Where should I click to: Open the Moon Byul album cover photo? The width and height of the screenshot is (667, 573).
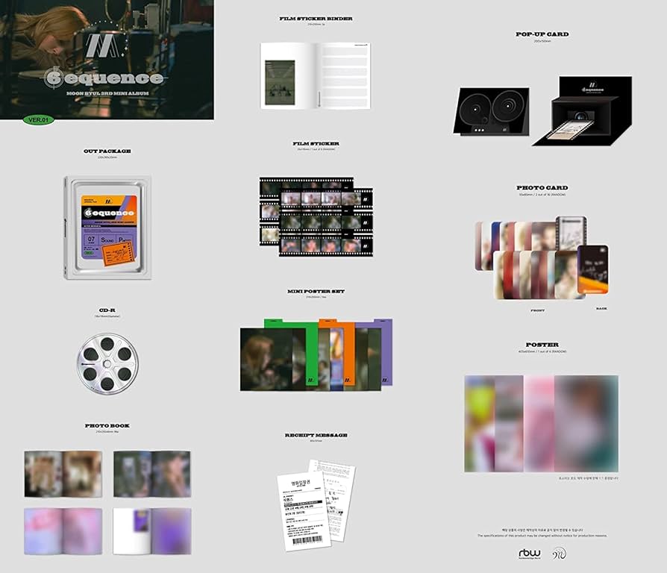107,60
